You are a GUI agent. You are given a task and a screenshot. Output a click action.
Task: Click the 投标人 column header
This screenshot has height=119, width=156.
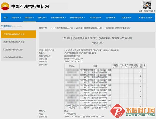click(72, 66)
